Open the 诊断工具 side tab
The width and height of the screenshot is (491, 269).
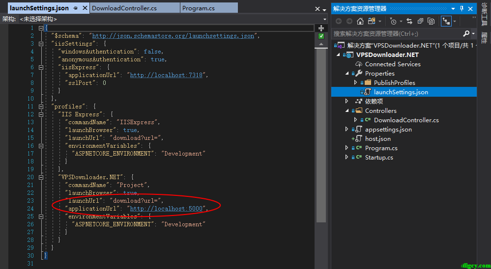484,14
